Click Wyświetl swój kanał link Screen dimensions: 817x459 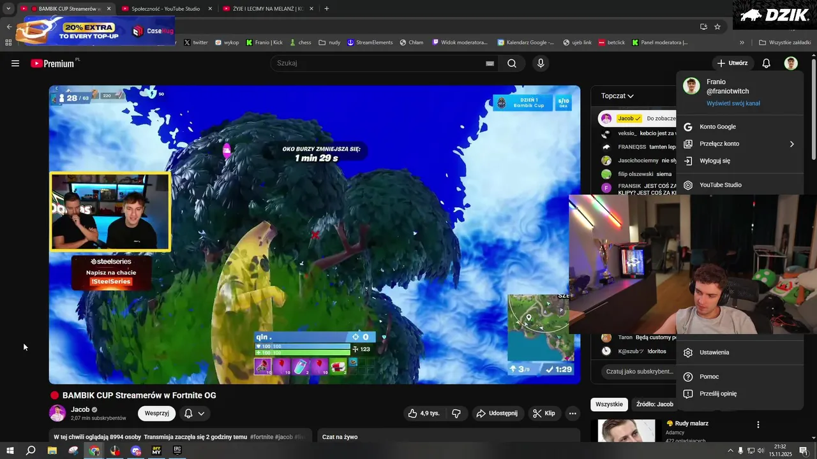click(x=733, y=103)
